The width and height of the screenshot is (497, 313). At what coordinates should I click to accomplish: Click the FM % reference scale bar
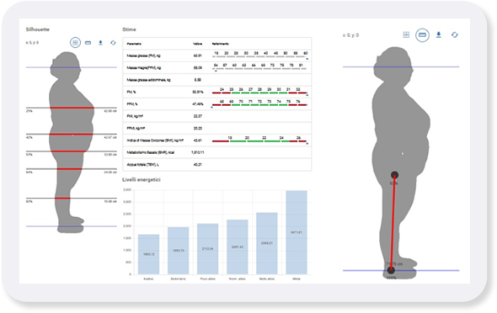pos(259,93)
